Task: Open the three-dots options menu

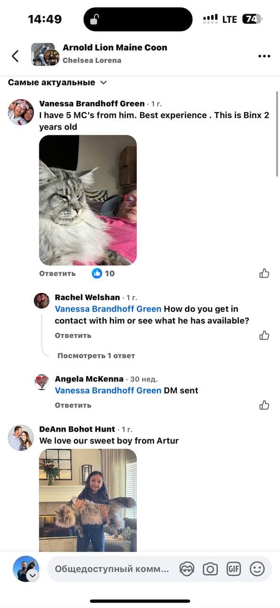Action: pos(264,56)
